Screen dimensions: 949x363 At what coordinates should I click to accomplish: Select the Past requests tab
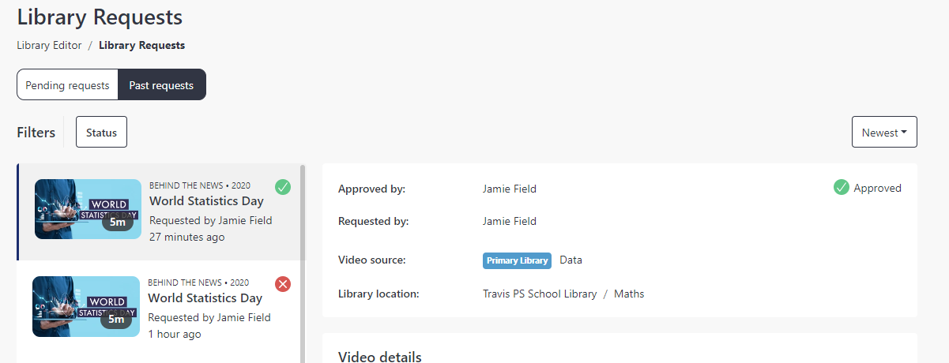[161, 85]
